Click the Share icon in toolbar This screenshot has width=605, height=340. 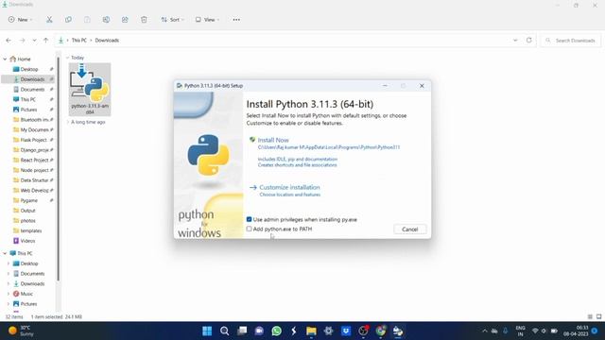pyautogui.click(x=125, y=20)
